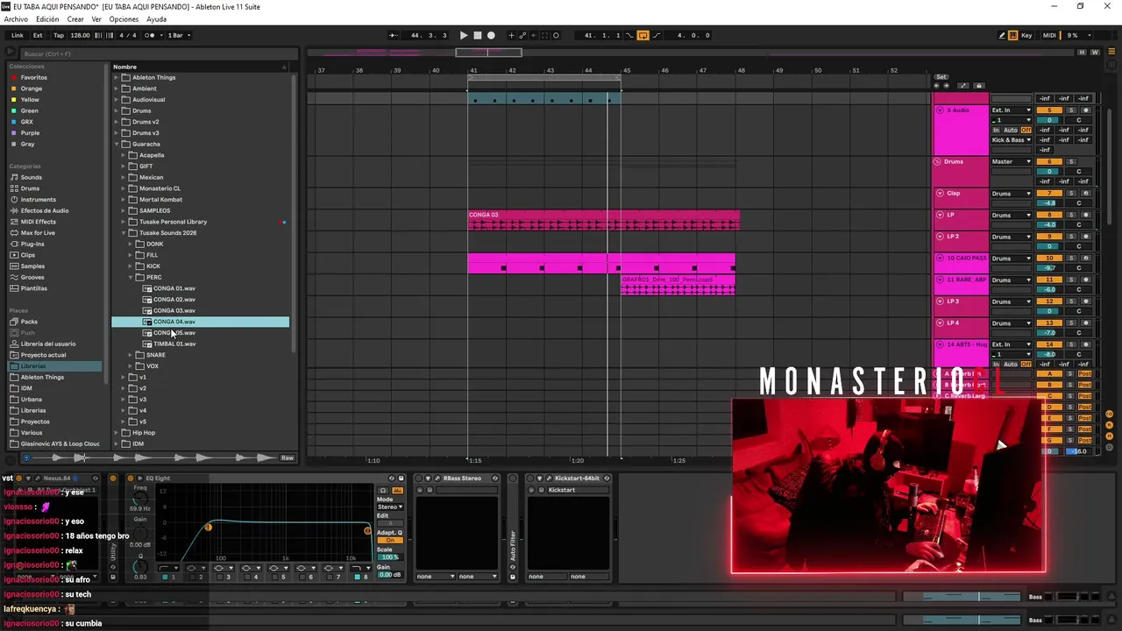The height and width of the screenshot is (631, 1122).
Task: Select TIMBAL 01.wav sample
Action: point(174,344)
